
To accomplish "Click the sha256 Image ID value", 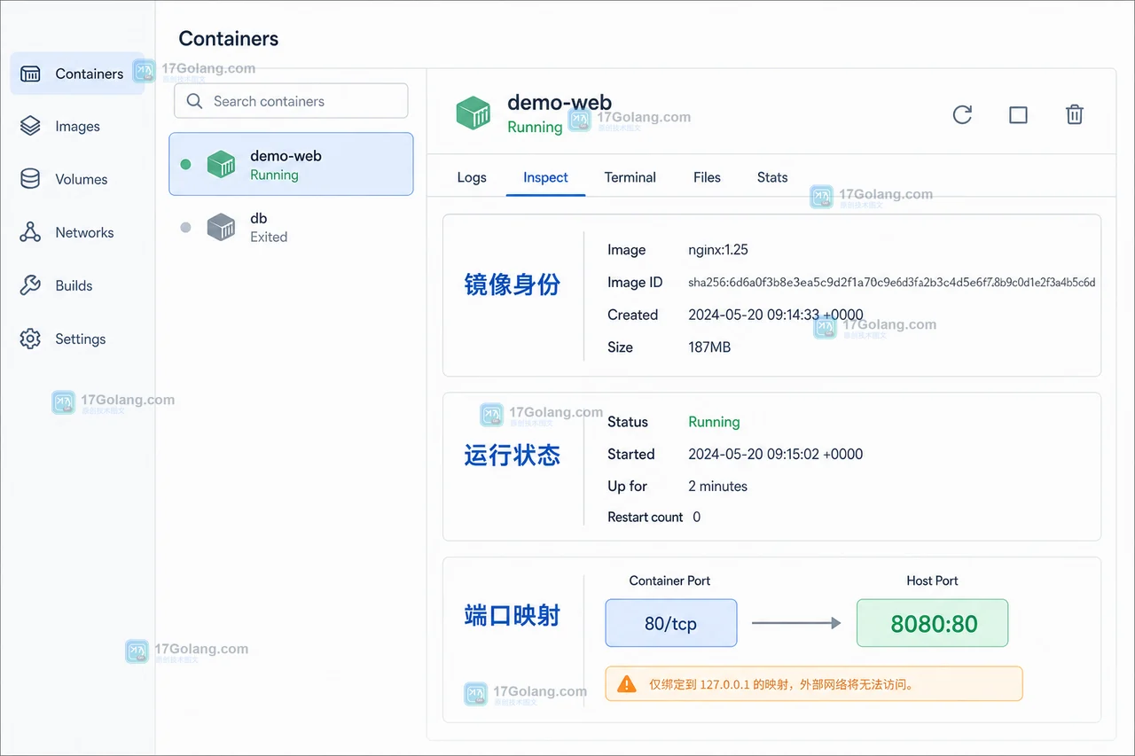I will pyautogui.click(x=892, y=283).
